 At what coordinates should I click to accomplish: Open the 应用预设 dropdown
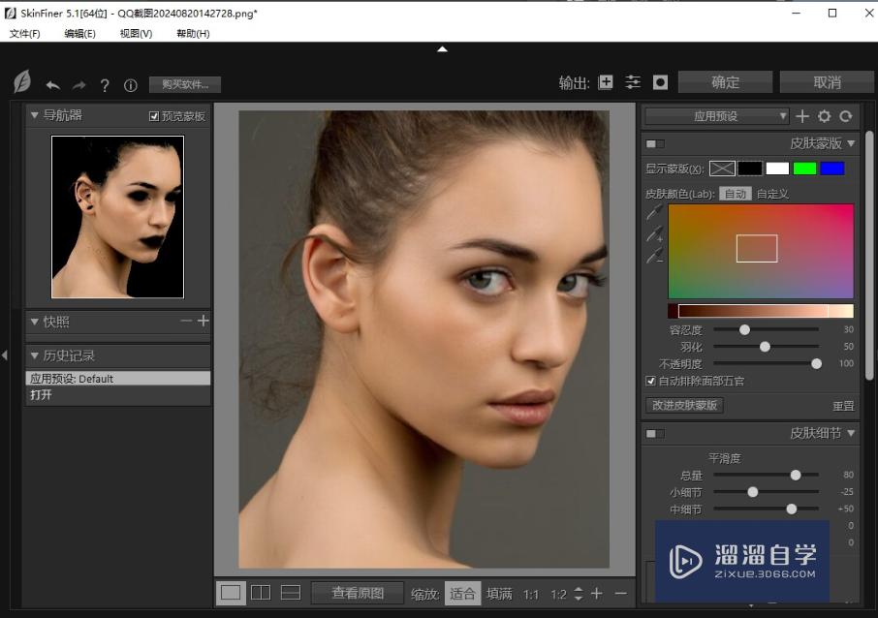coord(717,116)
